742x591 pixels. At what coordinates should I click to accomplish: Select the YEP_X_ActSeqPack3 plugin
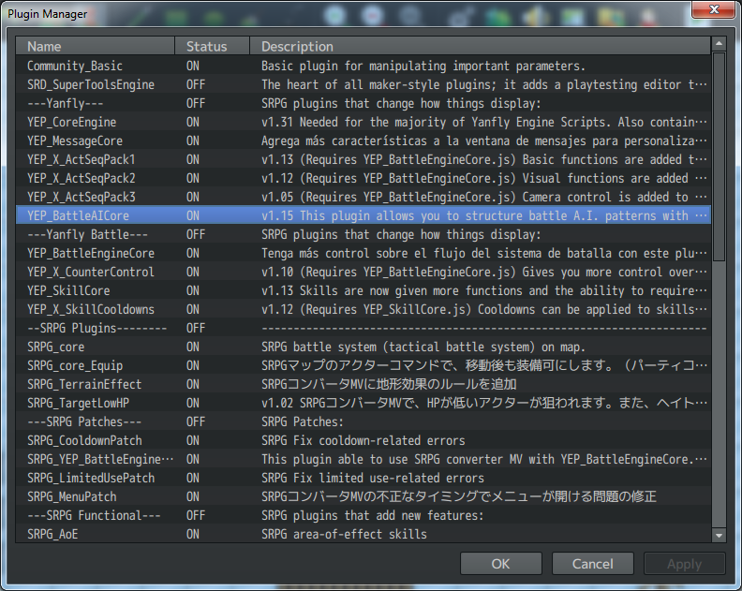[x=364, y=197]
